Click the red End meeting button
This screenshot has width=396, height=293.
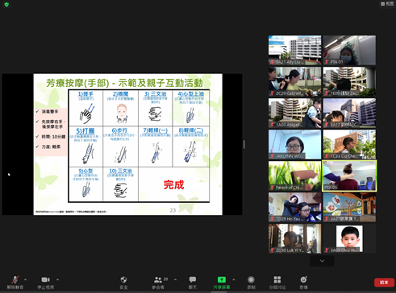(x=384, y=283)
